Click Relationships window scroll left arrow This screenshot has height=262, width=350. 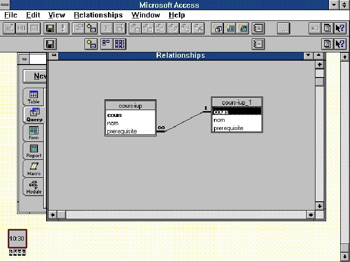coord(52,215)
